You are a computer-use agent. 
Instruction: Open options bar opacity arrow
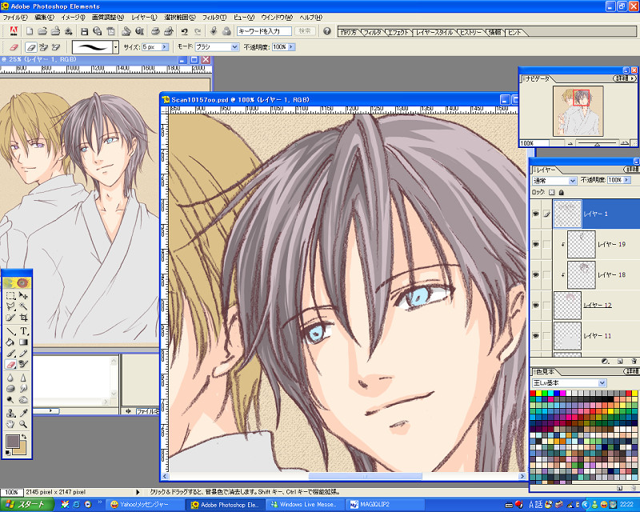click(291, 47)
